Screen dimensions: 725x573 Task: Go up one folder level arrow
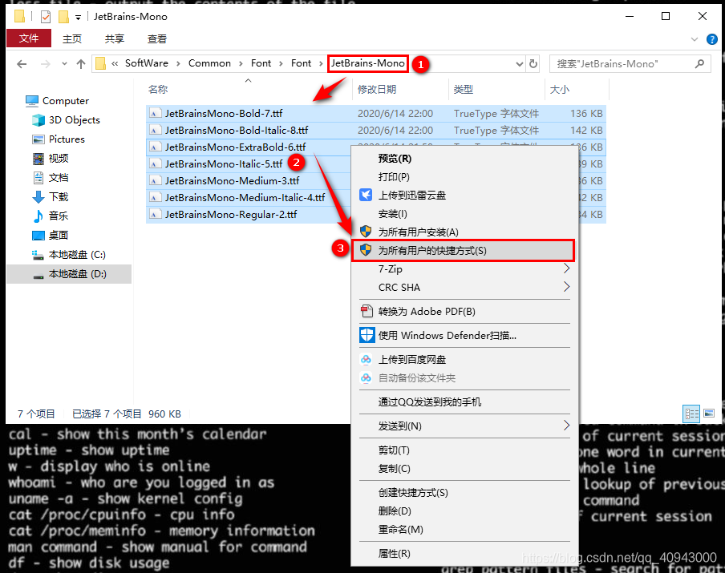coord(81,64)
